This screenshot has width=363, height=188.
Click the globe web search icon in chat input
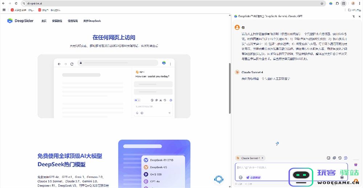240,177
